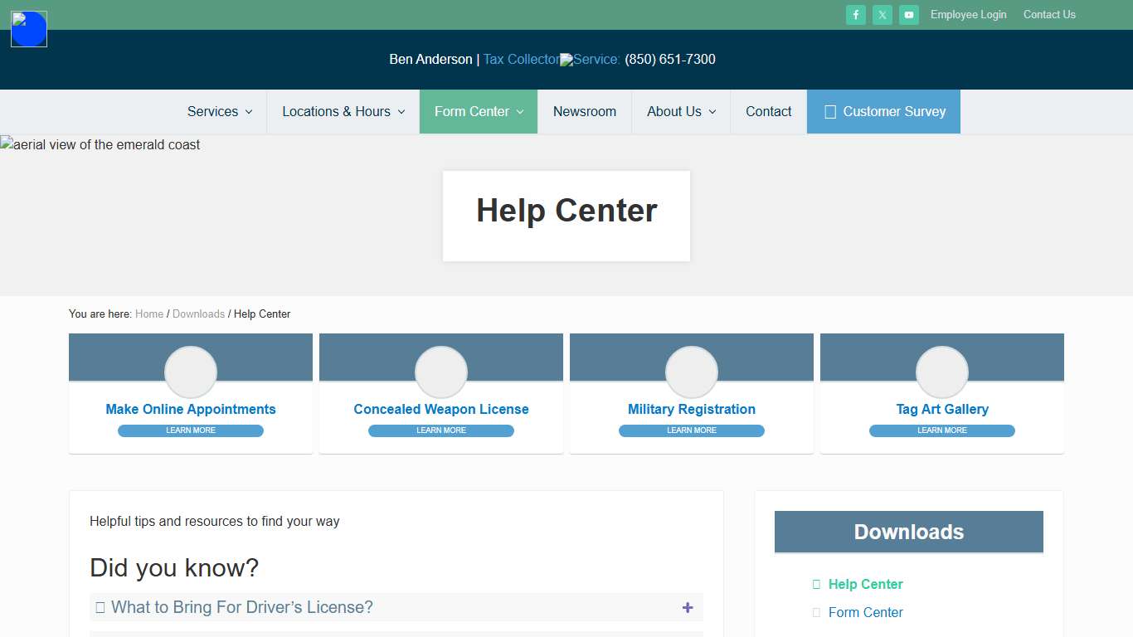Click the icon before What to Bring question
The width and height of the screenshot is (1133, 637).
pos(100,606)
